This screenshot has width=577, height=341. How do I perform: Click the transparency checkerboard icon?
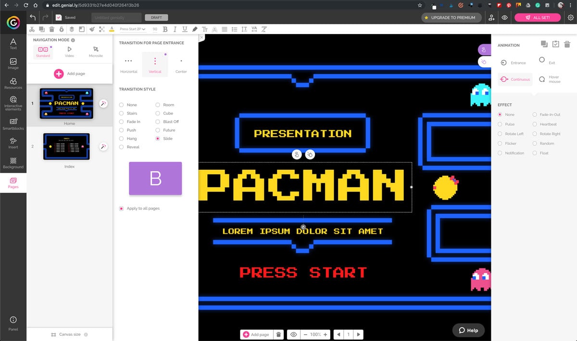(102, 29)
